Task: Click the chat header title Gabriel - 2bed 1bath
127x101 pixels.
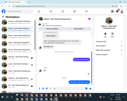Action: point(57,19)
